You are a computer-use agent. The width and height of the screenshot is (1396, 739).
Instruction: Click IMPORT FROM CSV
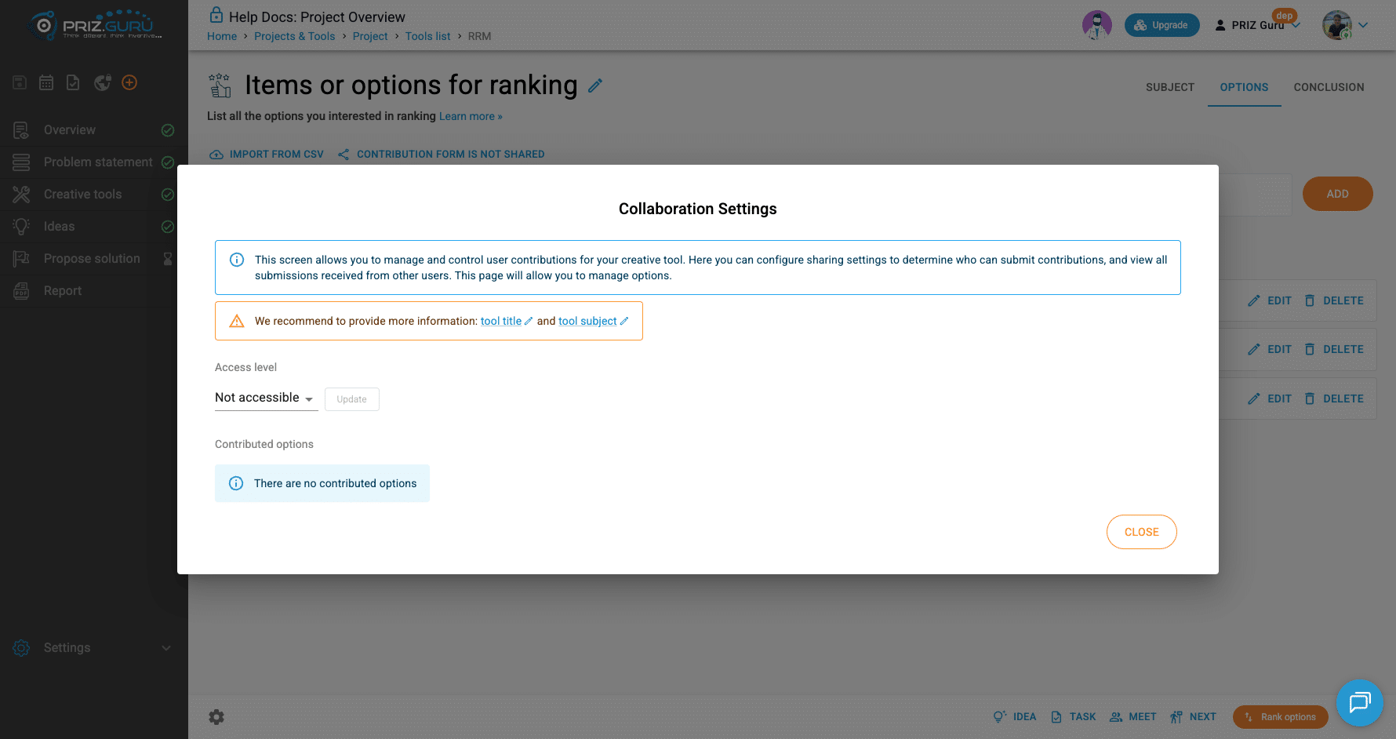coord(267,155)
